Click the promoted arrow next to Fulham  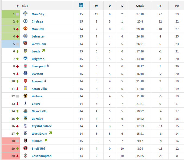(x=46, y=140)
